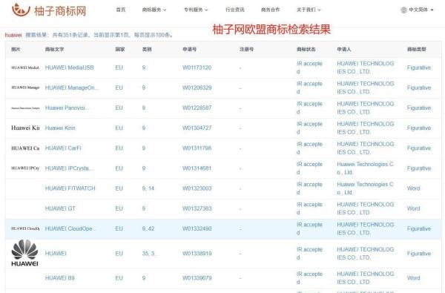Viewport: 445px width, 293px height.
Task: Open the Huawei Panovisi... trademark link
Action: [67, 108]
